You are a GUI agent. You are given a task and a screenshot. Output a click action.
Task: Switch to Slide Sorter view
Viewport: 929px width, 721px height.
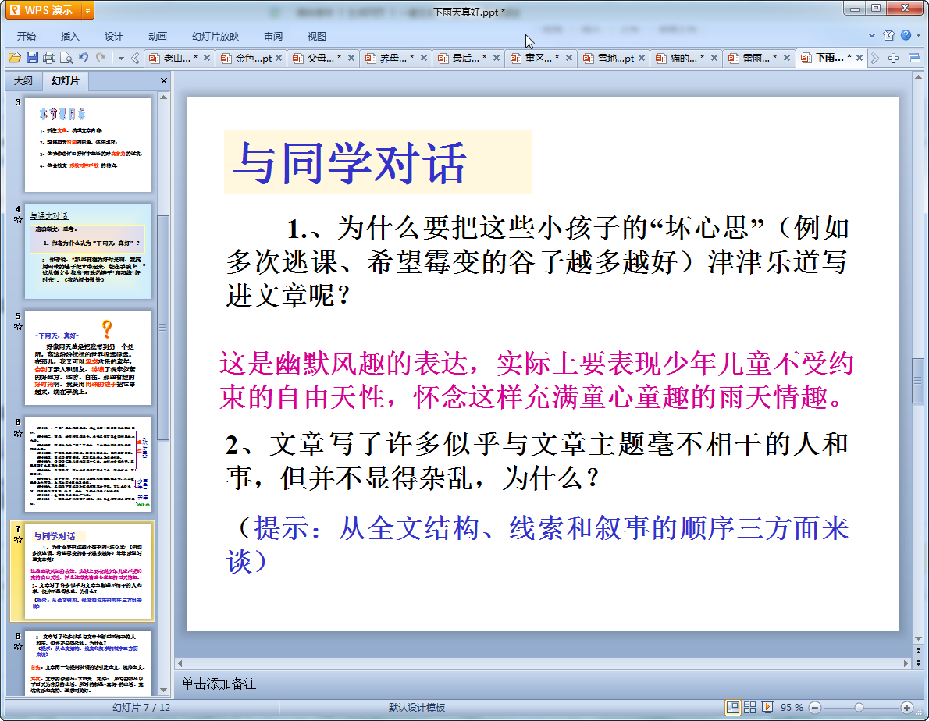click(x=749, y=708)
